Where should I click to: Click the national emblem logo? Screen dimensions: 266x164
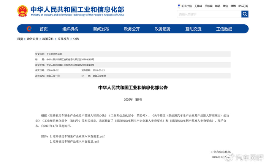[x=22, y=11]
